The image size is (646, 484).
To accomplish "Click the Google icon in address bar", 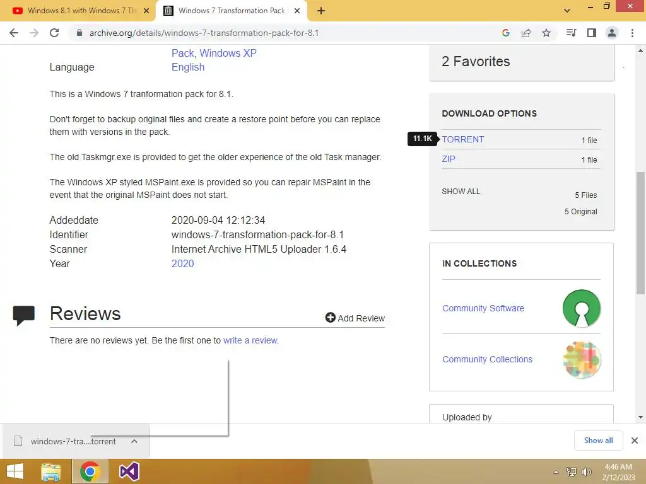I will click(506, 33).
